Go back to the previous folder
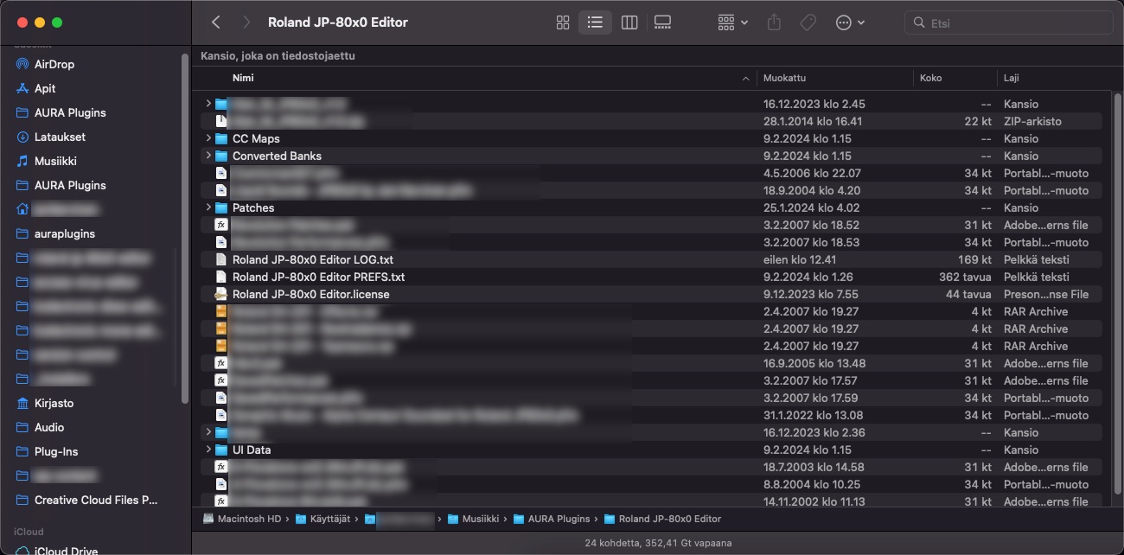 [x=216, y=22]
